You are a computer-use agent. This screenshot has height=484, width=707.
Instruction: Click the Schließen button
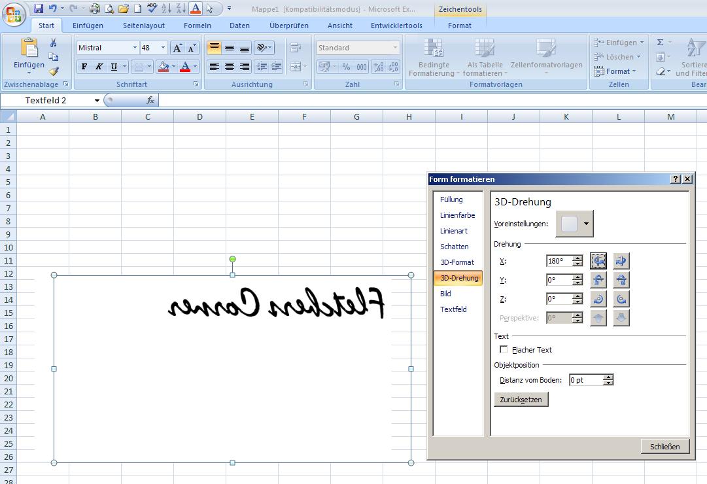[664, 447]
